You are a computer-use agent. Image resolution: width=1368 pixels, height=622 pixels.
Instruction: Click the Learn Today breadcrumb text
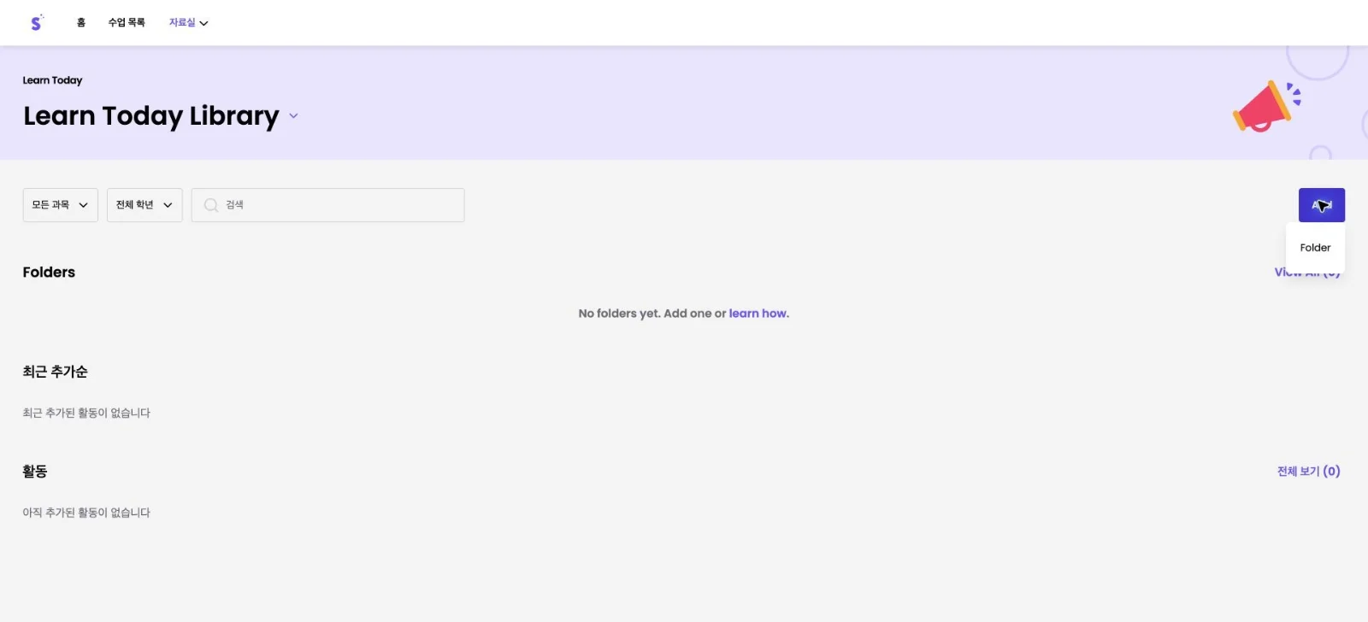pyautogui.click(x=52, y=80)
